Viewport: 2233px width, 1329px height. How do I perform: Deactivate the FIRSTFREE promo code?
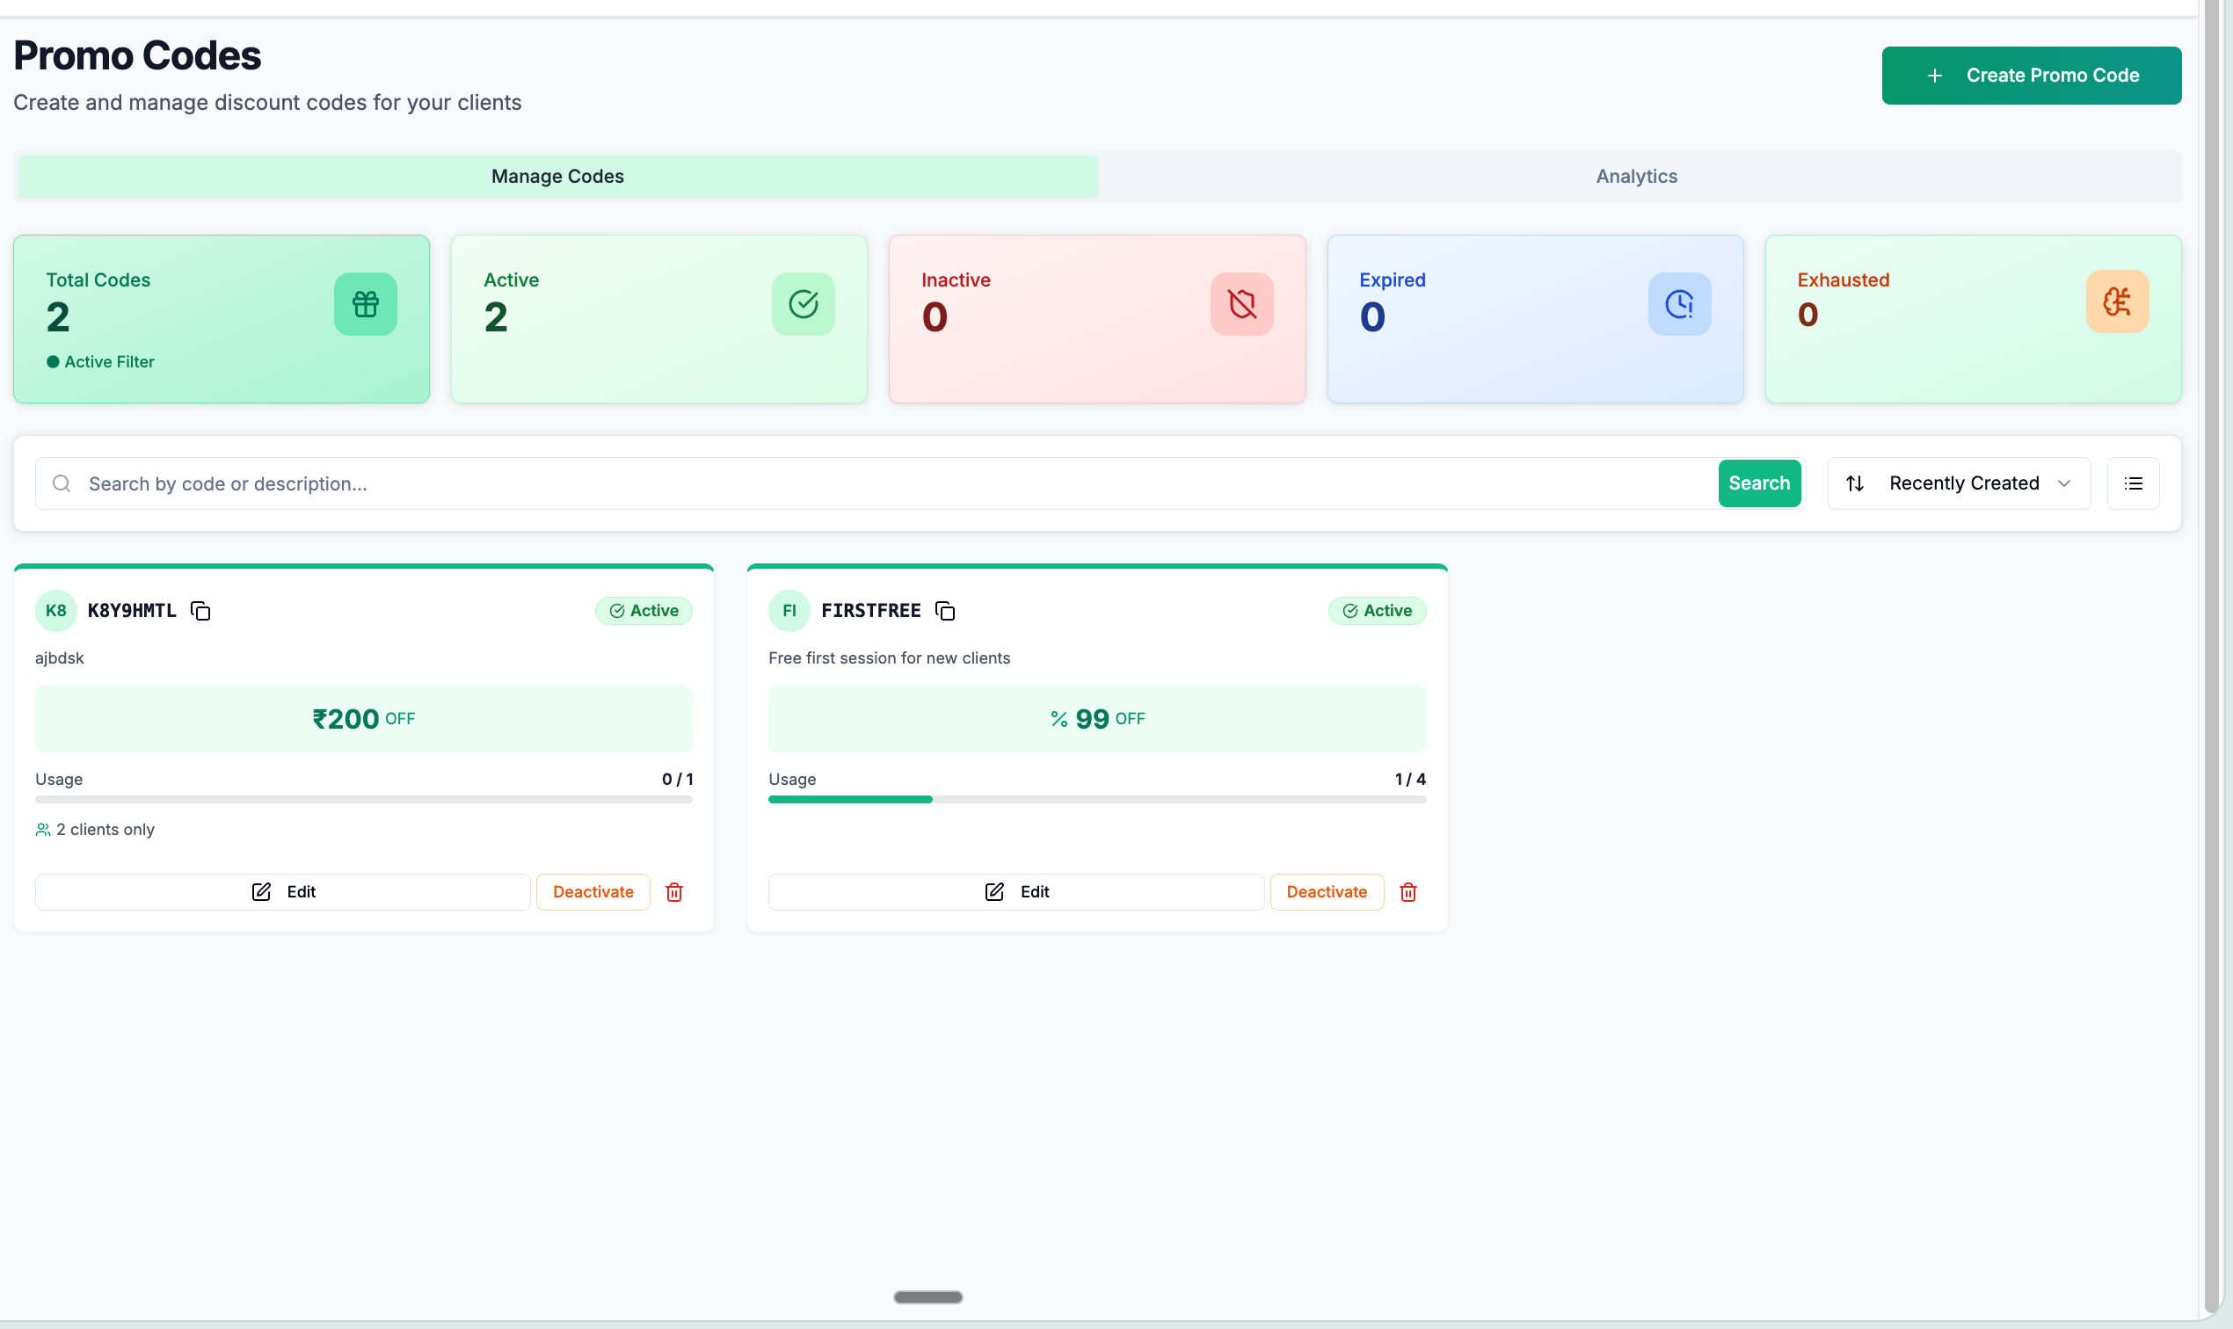(x=1327, y=892)
